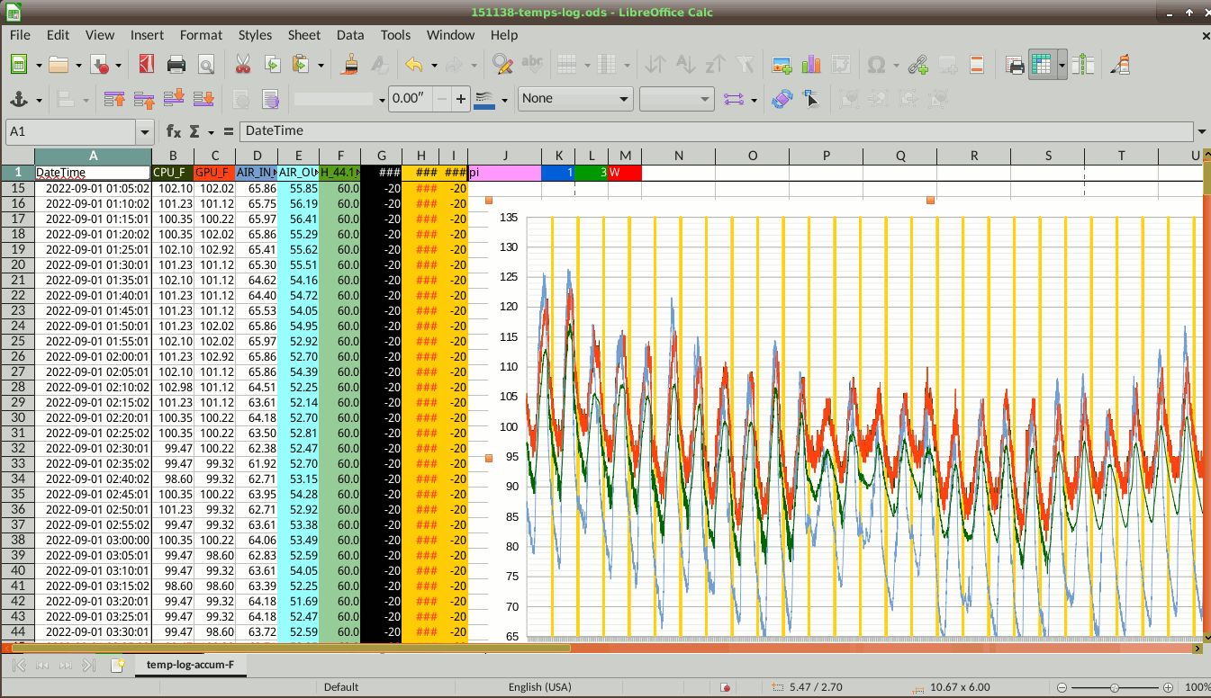Click the line color swatch
1211x698 pixels.
coord(484,99)
